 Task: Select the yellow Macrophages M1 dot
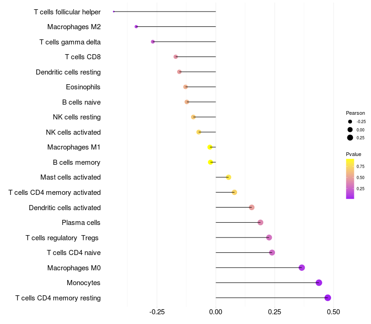click(x=210, y=147)
